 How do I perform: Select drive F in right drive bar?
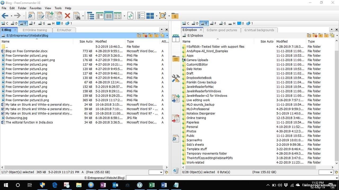tap(213, 23)
